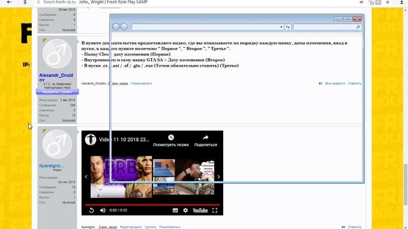Screen dimensions: 408x229
Task: Click Ответить on post #3
Action: click(354, 83)
